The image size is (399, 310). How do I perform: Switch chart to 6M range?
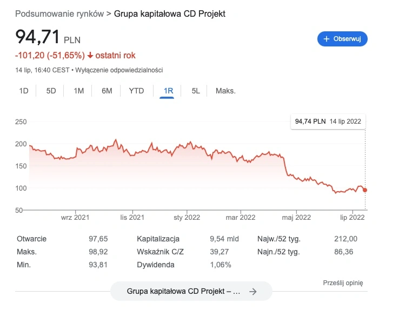coord(107,91)
